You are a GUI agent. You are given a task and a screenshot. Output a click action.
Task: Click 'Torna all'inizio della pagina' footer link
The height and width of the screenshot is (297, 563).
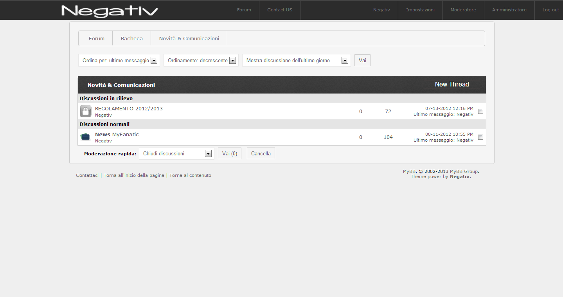coord(134,175)
